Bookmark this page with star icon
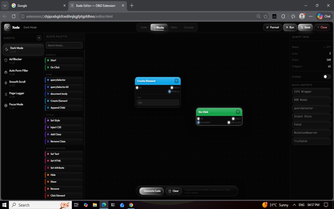The width and height of the screenshot is (334, 209). (266, 16)
